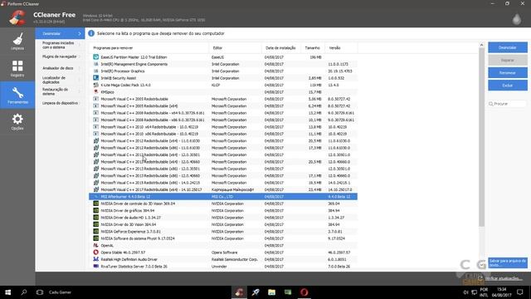Open Limpeza do dispositivo

(x=60, y=103)
